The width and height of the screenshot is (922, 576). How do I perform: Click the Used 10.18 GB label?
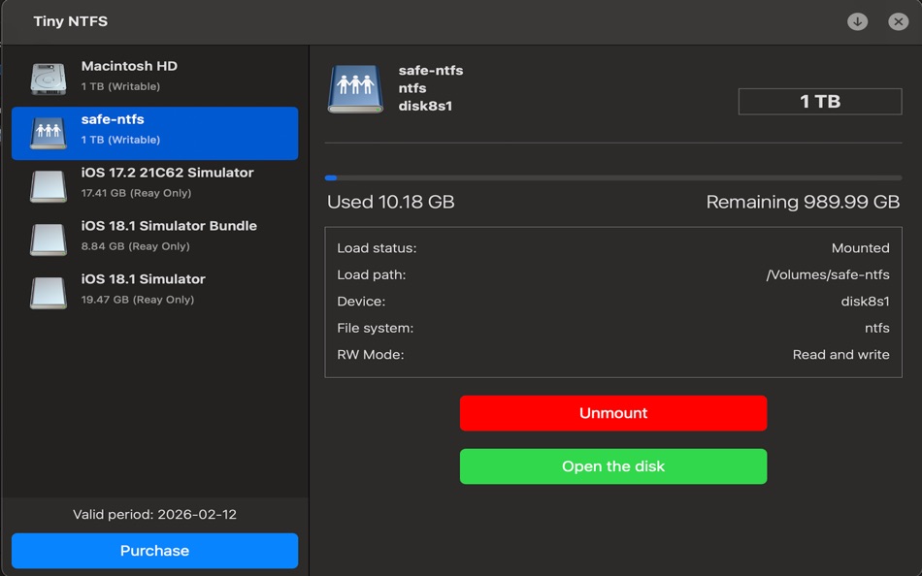coord(390,203)
